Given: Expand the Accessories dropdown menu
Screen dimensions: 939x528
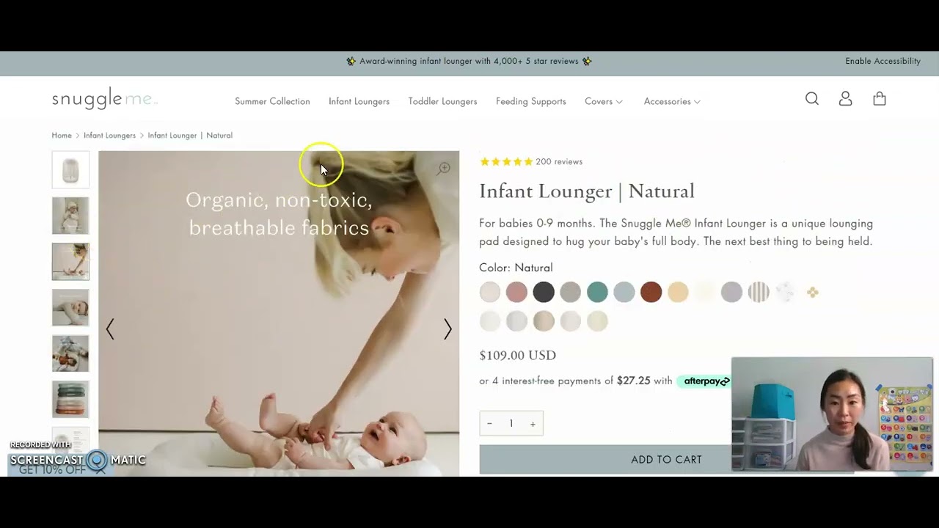Looking at the screenshot, I should pos(672,101).
